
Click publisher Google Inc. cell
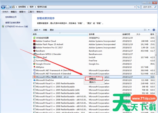pyautogui.click(x=94, y=64)
